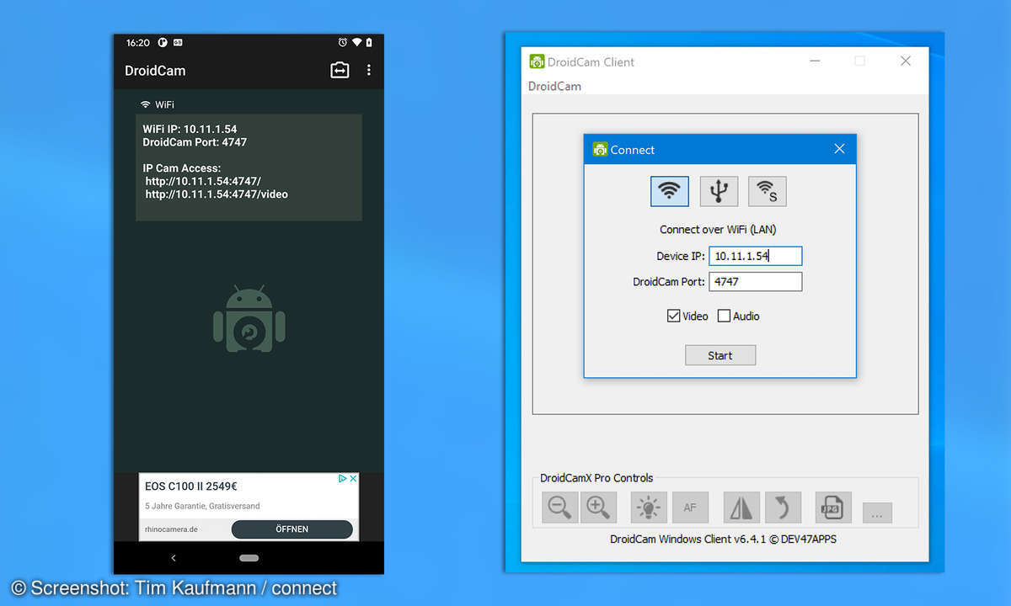1011x606 pixels.
Task: Open the three-dot overflow menu in phone app
Action: pos(368,70)
